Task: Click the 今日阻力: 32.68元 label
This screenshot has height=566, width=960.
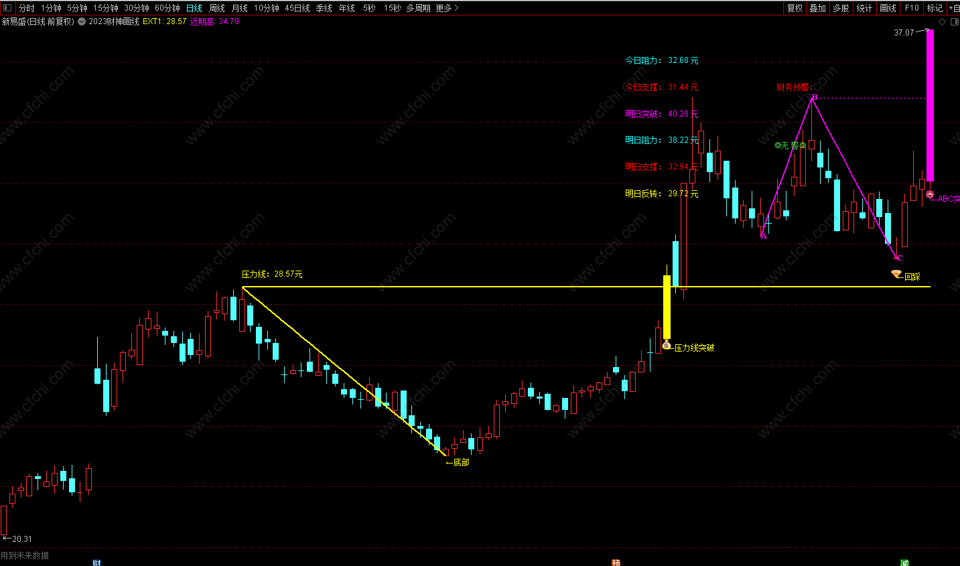Action: pos(662,60)
